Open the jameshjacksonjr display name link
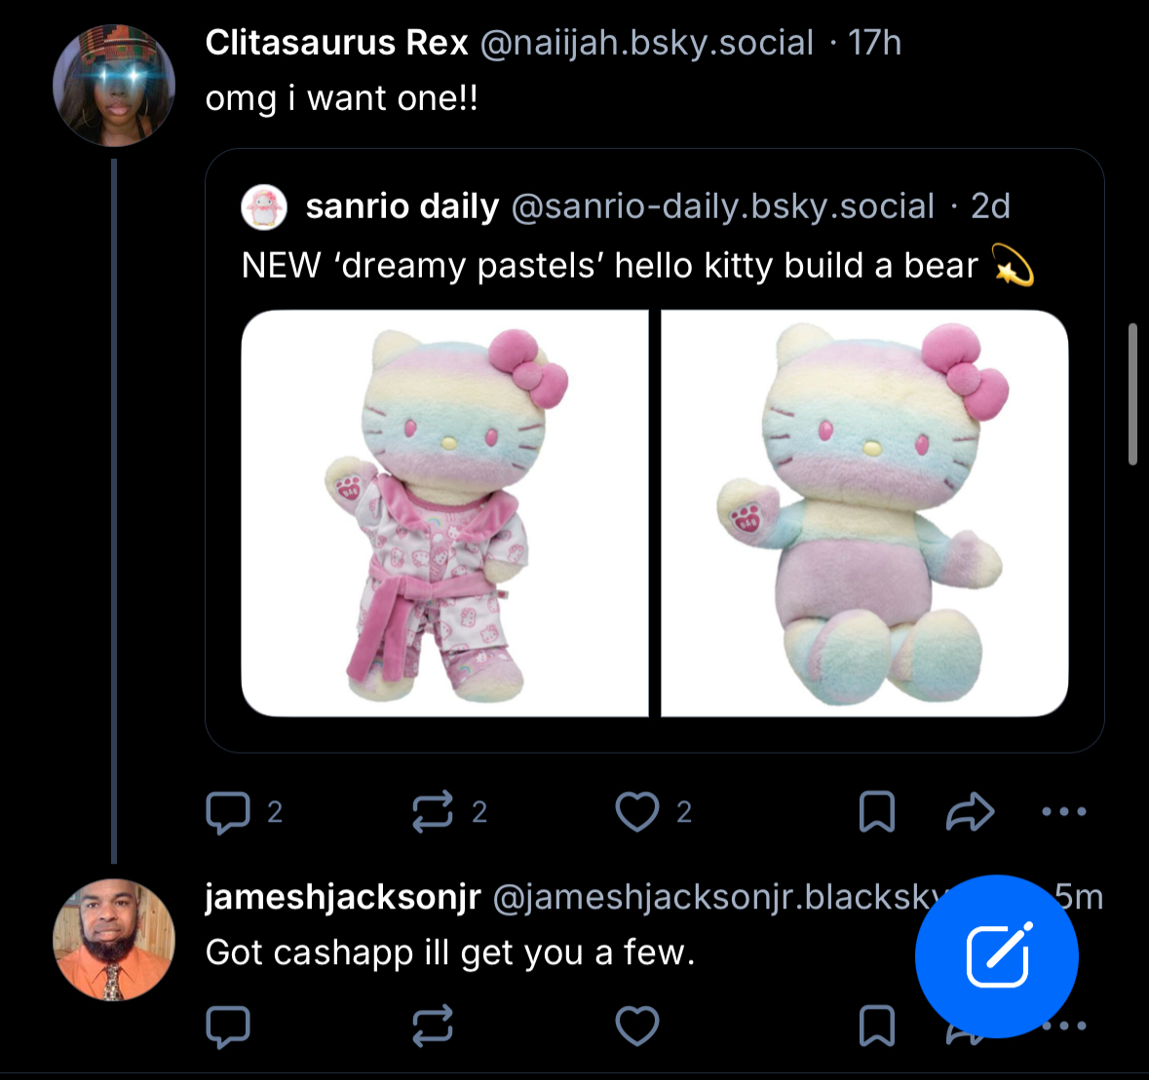The height and width of the screenshot is (1080, 1149). (x=343, y=897)
